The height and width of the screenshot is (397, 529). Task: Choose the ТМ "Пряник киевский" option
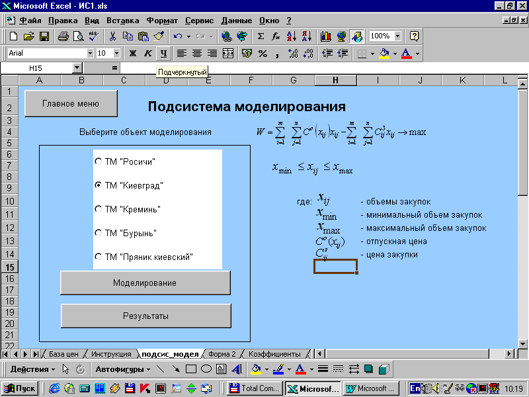[99, 257]
